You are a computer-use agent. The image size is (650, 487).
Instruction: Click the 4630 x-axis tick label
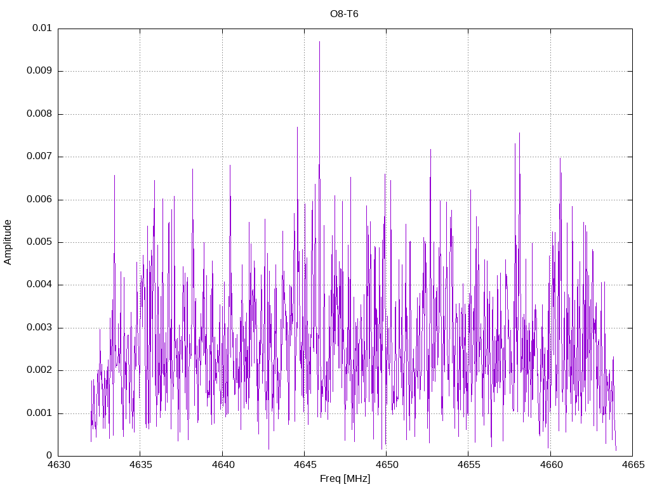(58, 465)
